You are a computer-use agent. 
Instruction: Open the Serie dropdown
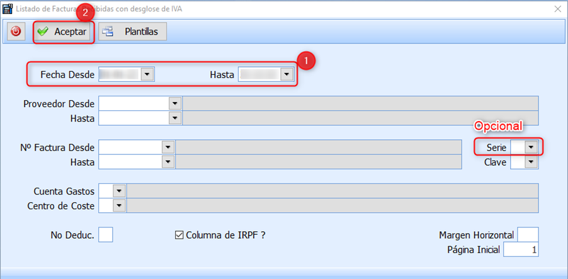(x=531, y=147)
